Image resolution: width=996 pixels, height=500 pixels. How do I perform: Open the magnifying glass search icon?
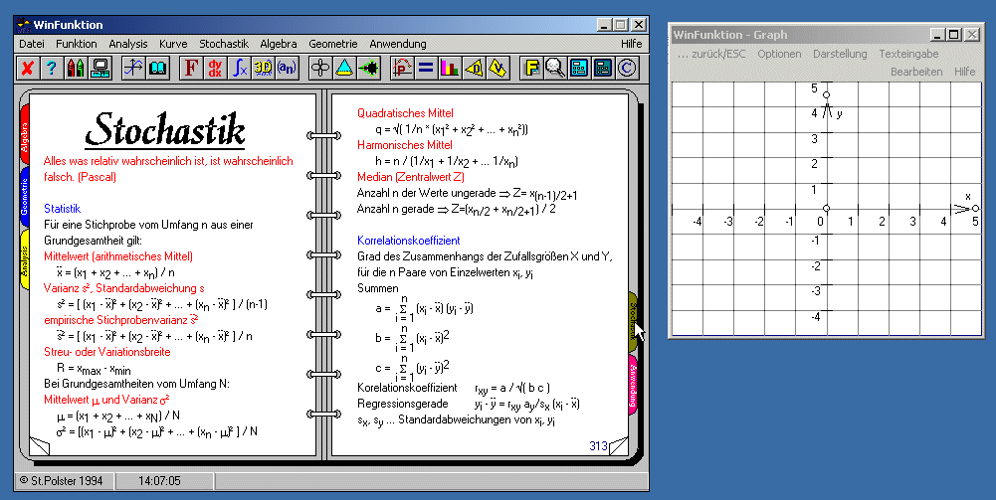coord(556,68)
